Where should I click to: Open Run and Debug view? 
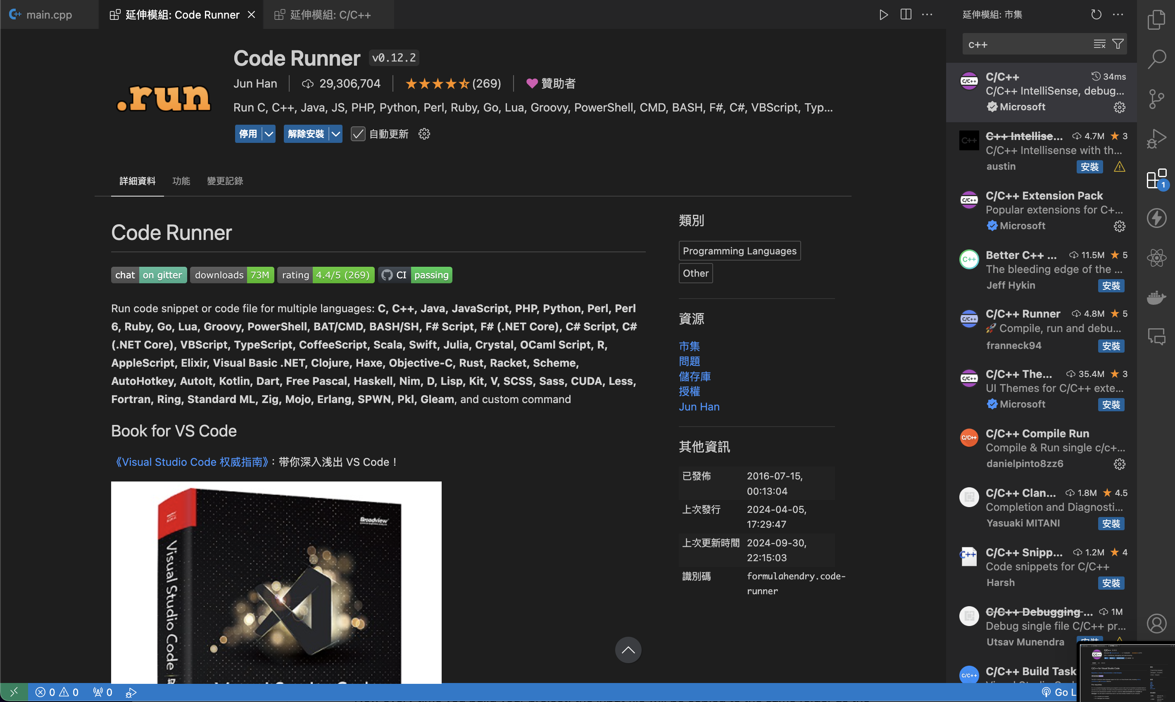click(x=1156, y=139)
